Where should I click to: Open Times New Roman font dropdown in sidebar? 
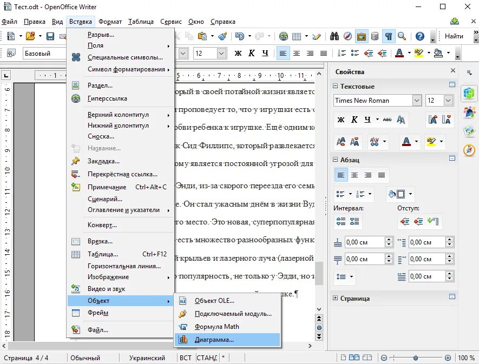click(417, 100)
